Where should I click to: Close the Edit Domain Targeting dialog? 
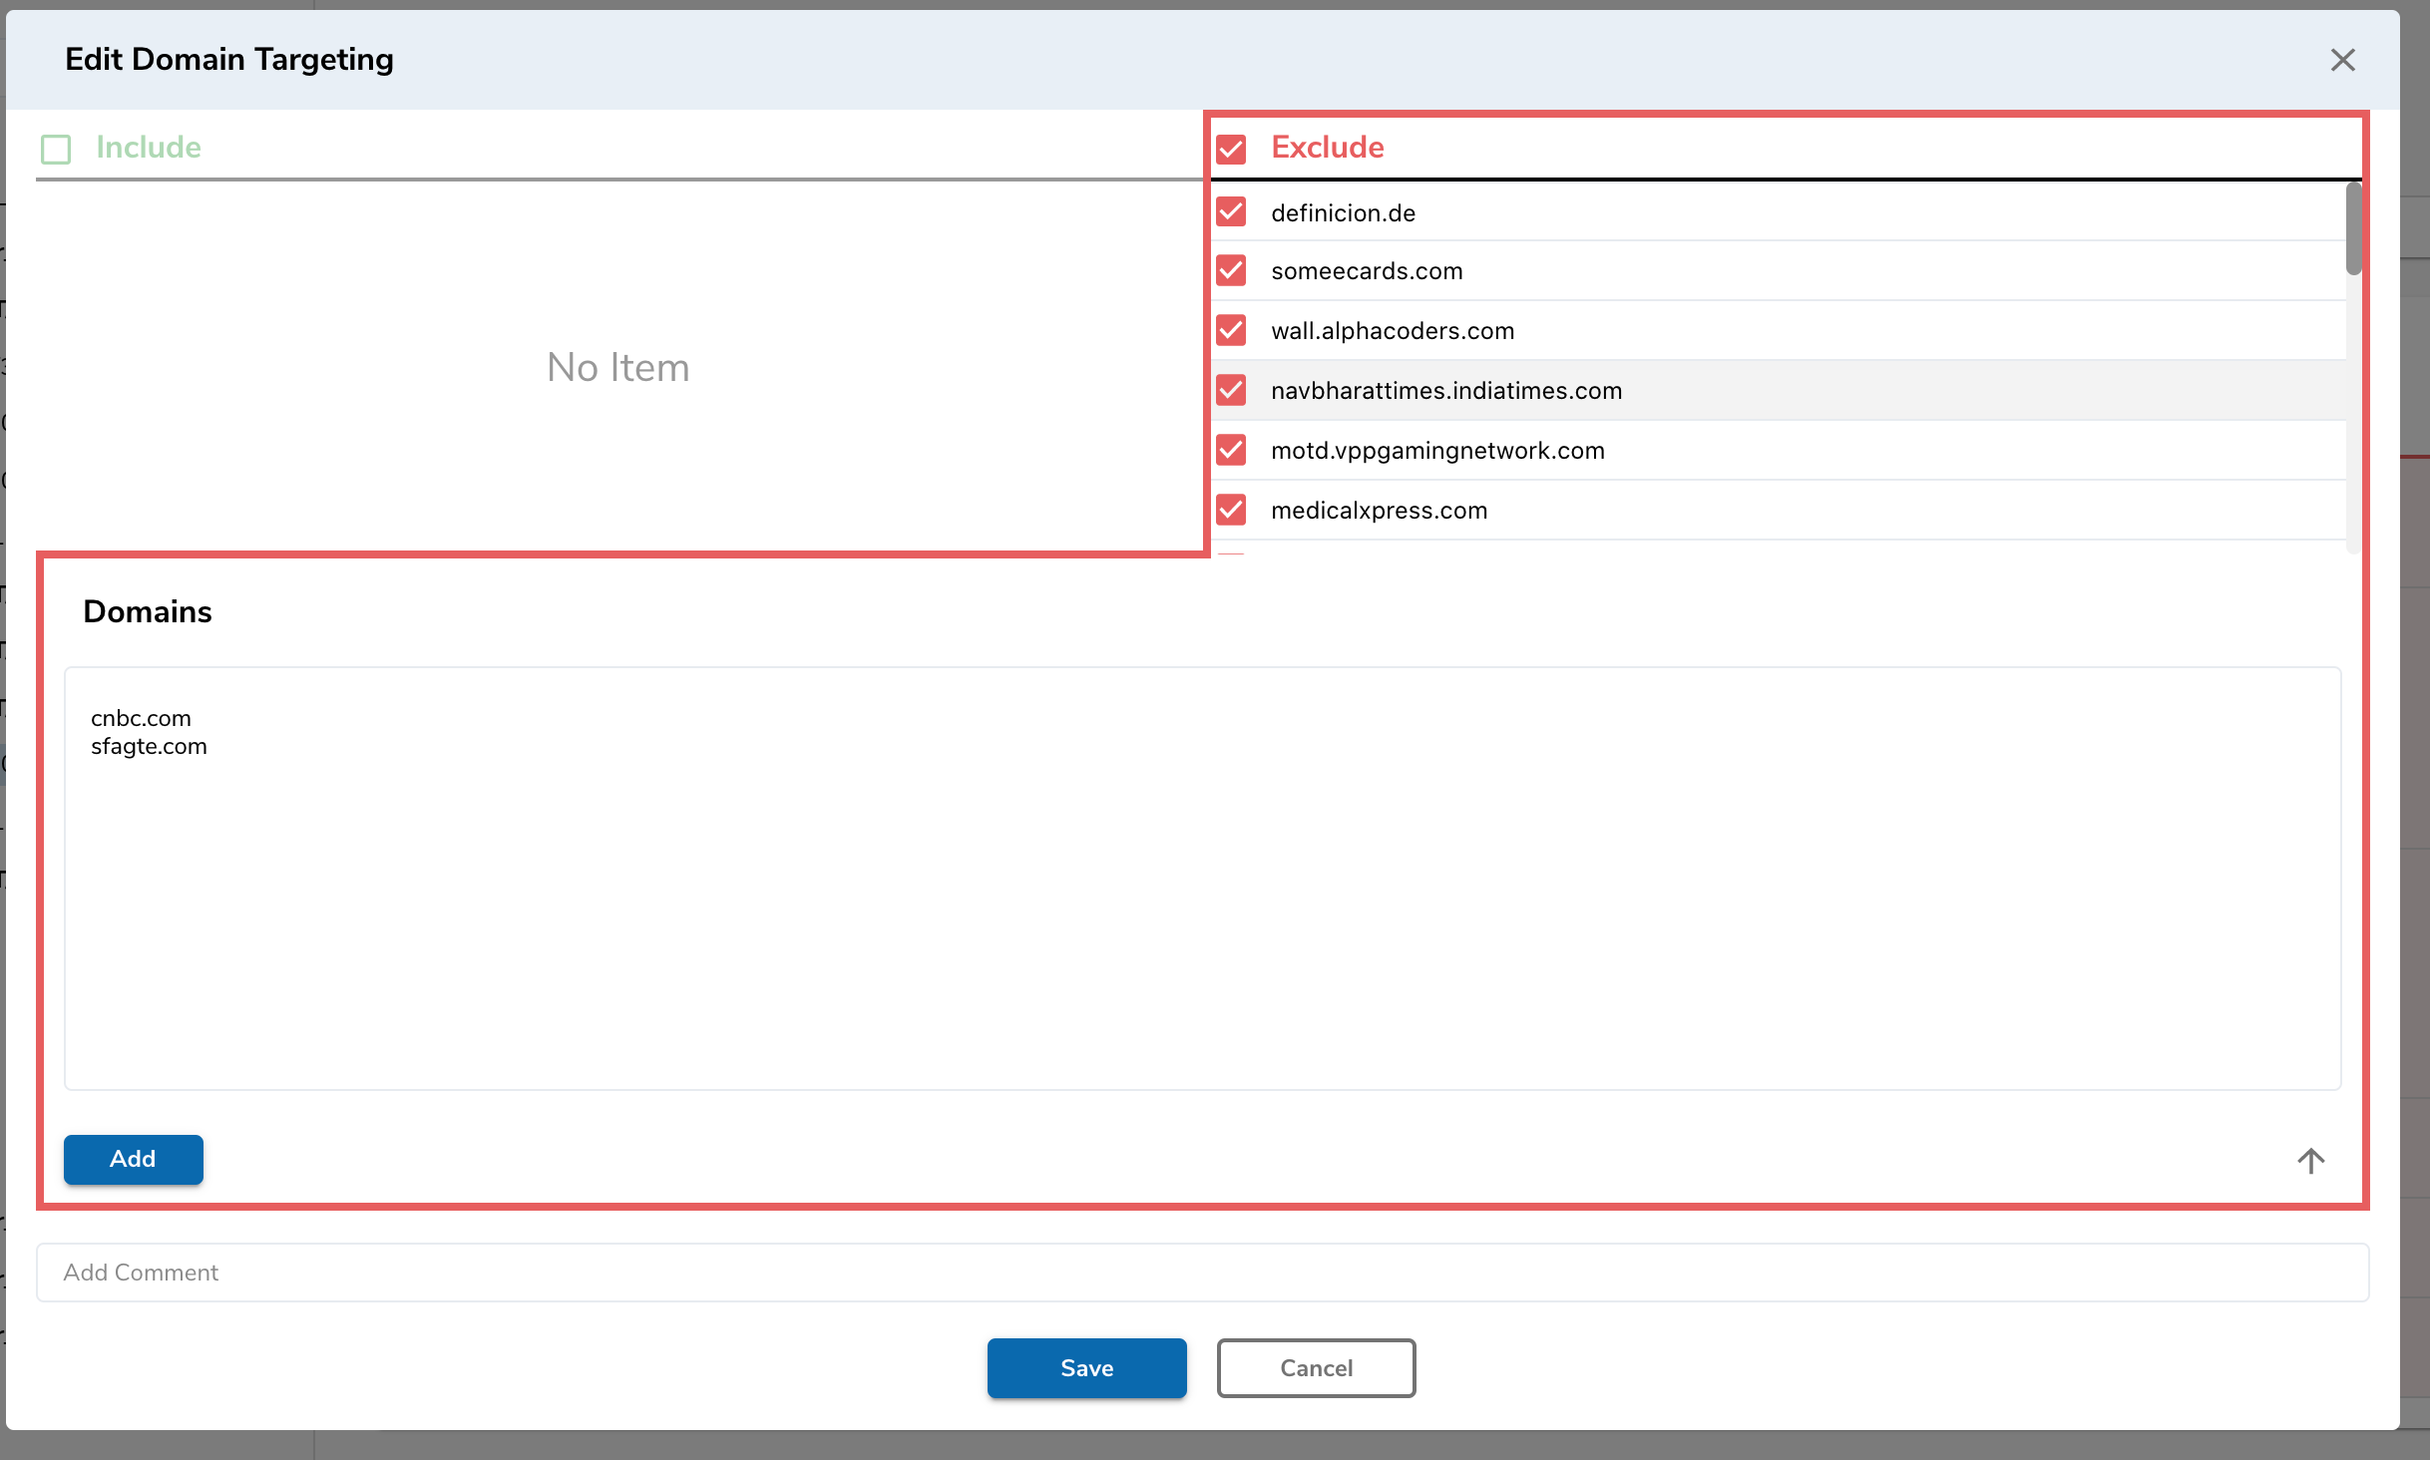click(2342, 60)
